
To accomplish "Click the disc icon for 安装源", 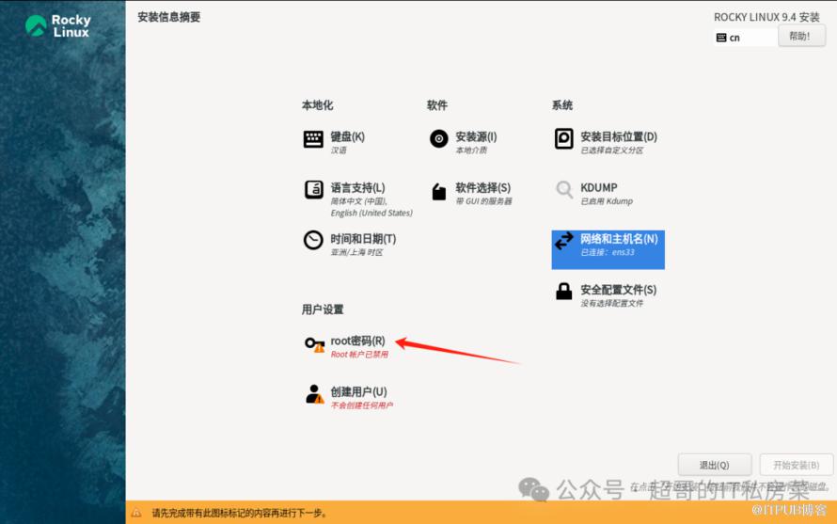I will (439, 139).
